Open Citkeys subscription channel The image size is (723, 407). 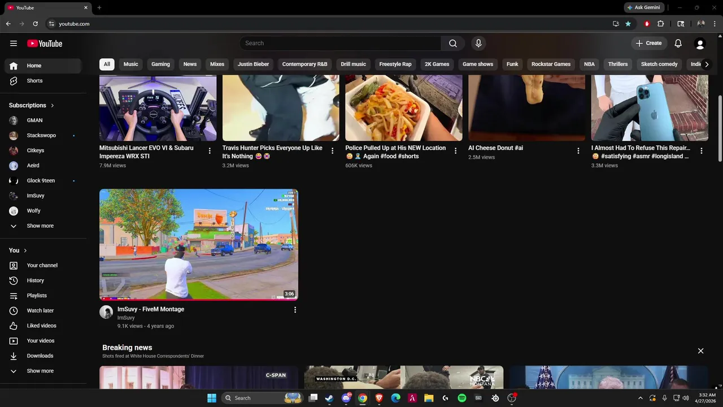pos(43,150)
